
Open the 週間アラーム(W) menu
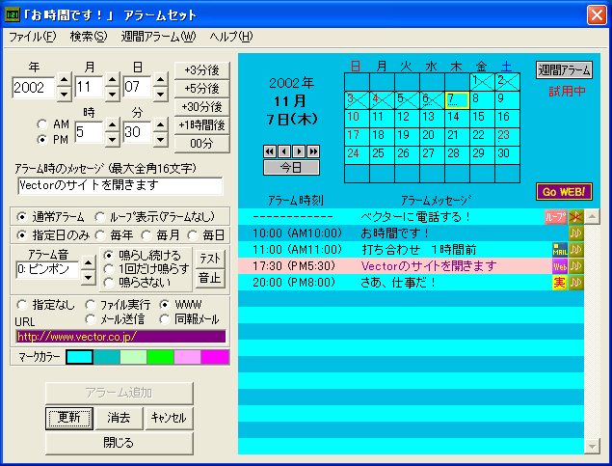pos(158,37)
